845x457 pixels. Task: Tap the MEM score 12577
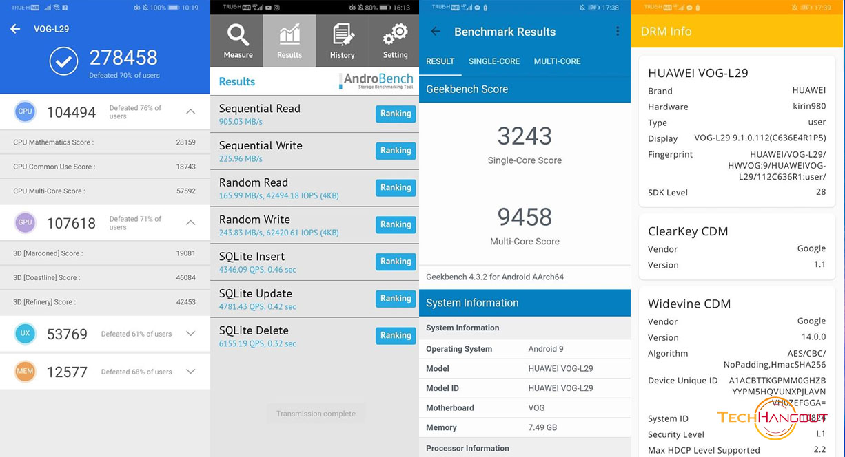[67, 372]
